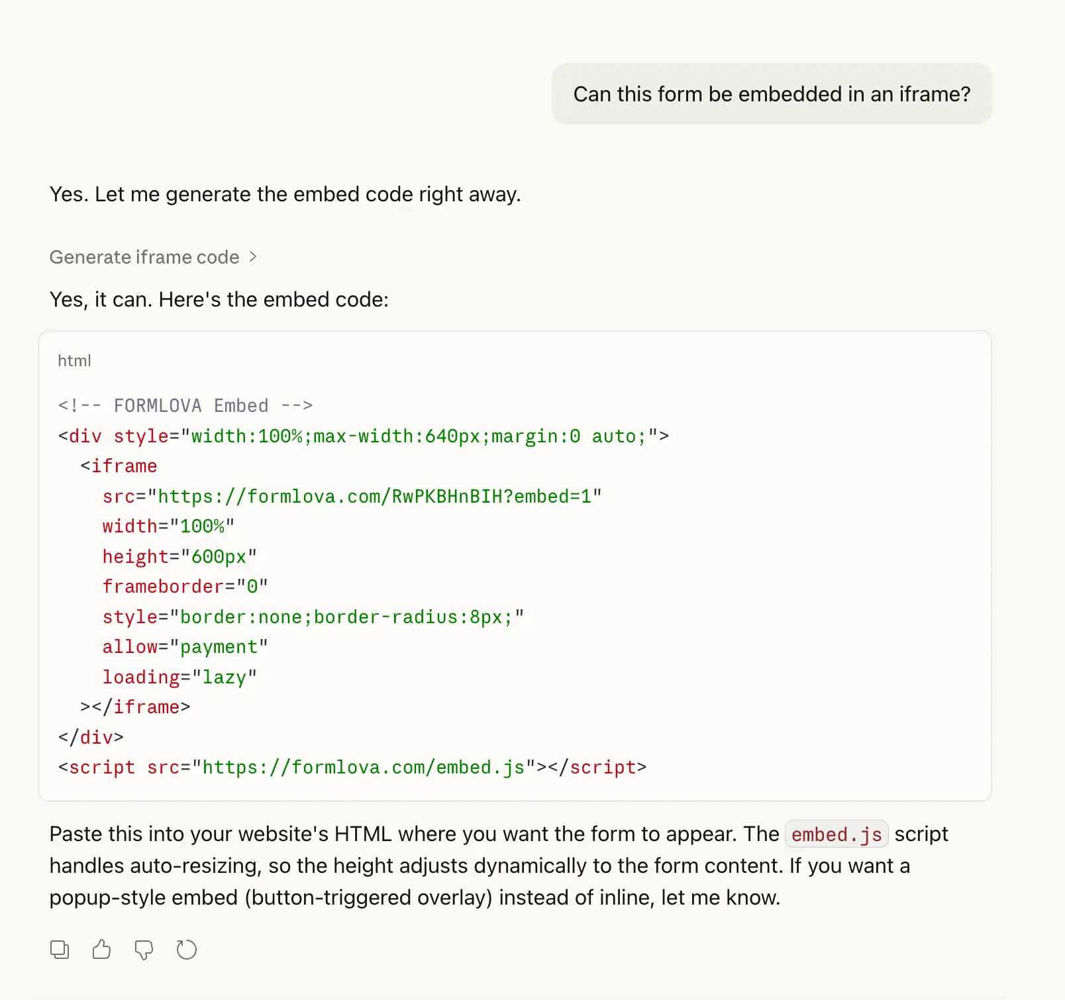Retry the response with the regenerate icon

[x=187, y=950]
